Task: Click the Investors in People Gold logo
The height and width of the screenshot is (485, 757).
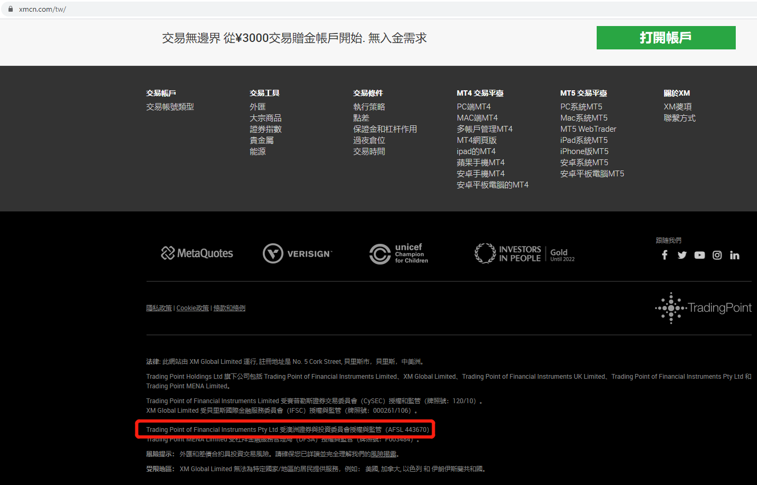Action: pos(524,253)
